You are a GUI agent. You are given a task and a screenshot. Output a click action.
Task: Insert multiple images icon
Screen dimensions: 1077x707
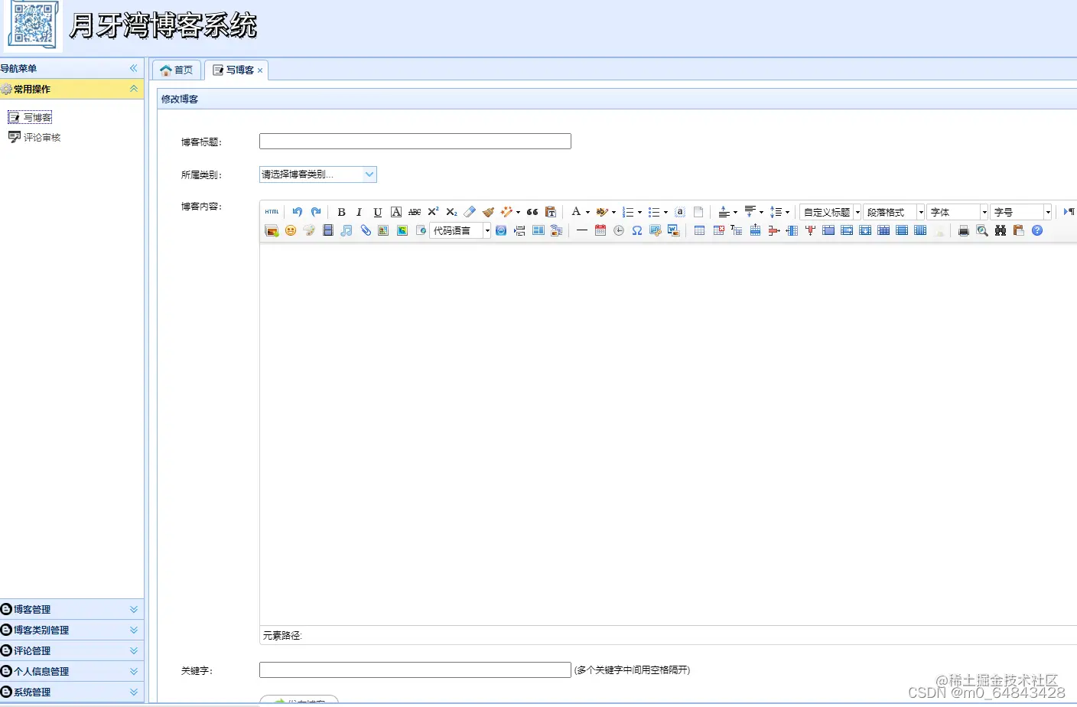272,230
